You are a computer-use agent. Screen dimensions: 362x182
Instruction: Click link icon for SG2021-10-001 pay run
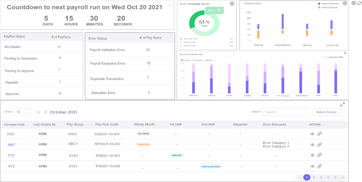click(x=320, y=134)
